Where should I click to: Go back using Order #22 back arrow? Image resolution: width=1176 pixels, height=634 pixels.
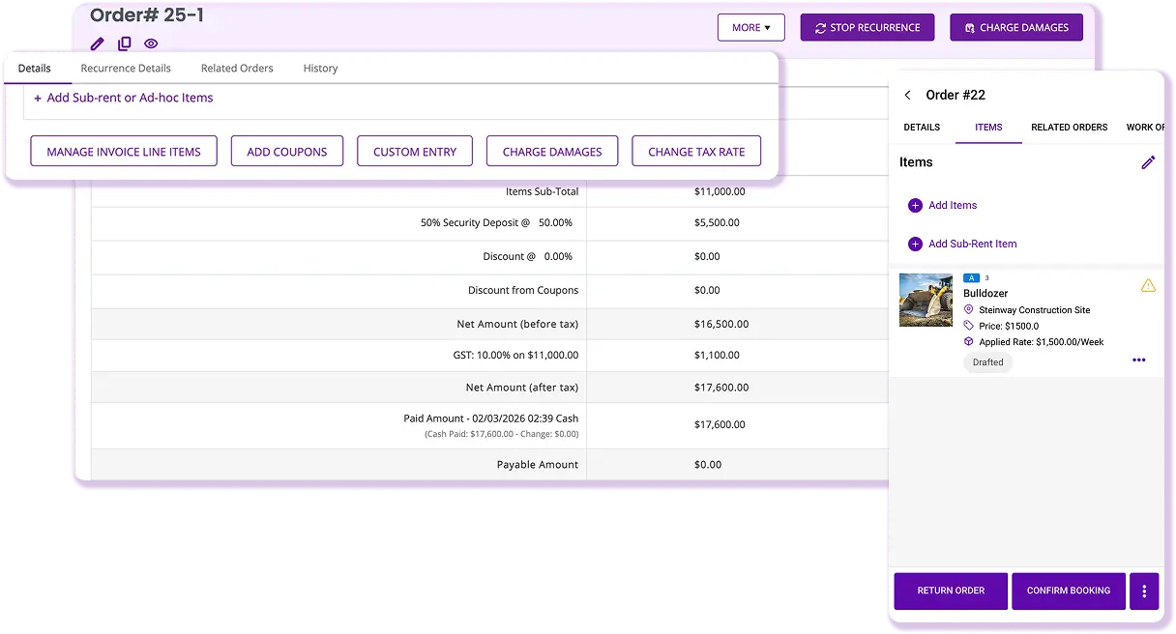(907, 95)
